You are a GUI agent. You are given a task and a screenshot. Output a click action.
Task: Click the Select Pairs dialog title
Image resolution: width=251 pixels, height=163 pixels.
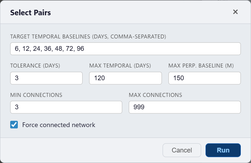coord(31,13)
